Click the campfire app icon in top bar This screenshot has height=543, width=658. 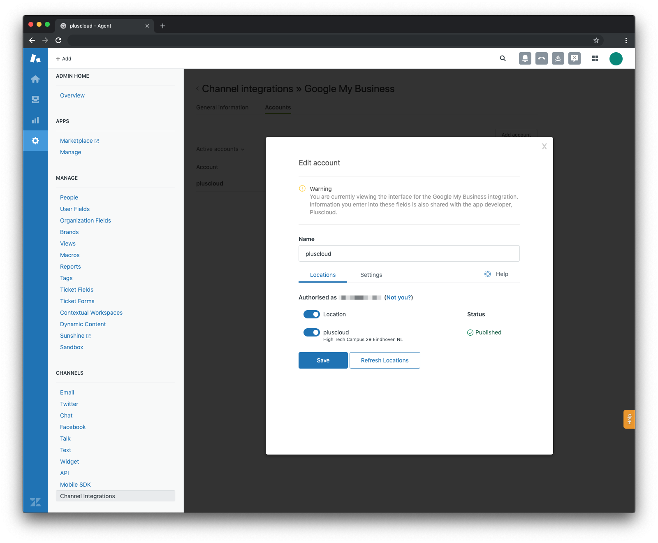[558, 58]
